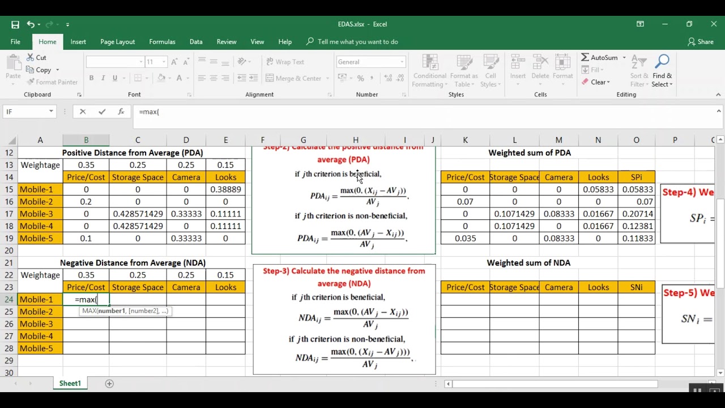Click the Insert cells icon
The height and width of the screenshot is (408, 725).
(518, 62)
